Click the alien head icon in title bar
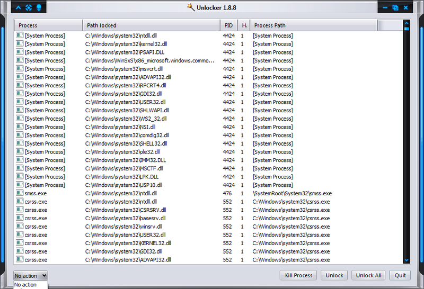424x289 pixels. 40,7
